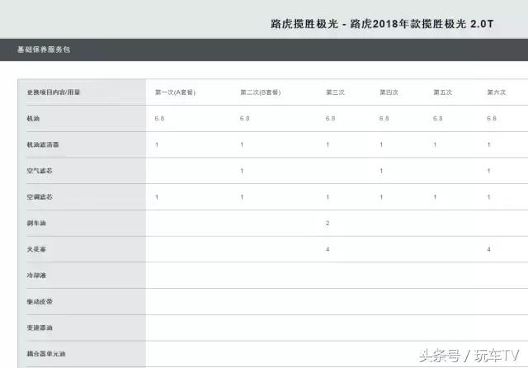The height and width of the screenshot is (368, 528).
Task: Click 机油 value 6.8 under 第五次
Action: pyautogui.click(x=438, y=119)
